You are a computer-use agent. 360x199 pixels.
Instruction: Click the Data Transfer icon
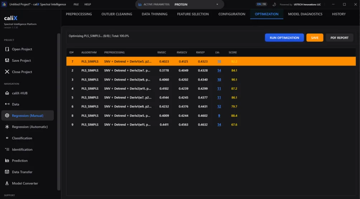[x=7, y=172]
